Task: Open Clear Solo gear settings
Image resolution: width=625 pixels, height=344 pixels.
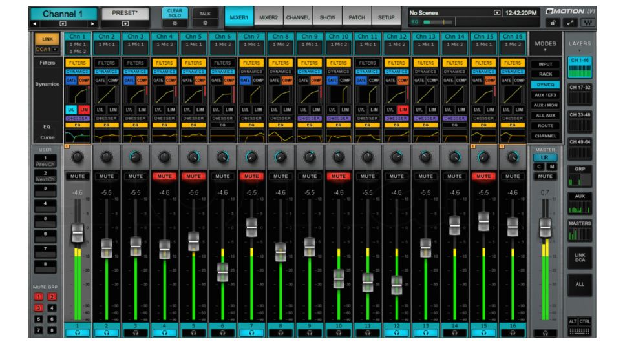Action: tap(175, 23)
